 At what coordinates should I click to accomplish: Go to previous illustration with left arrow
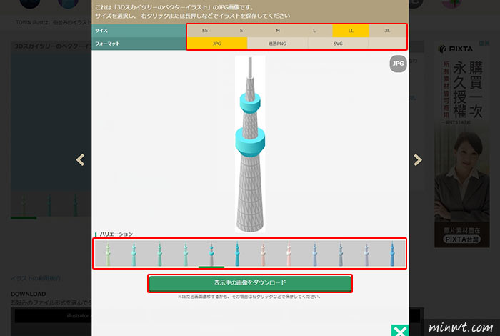[80, 160]
